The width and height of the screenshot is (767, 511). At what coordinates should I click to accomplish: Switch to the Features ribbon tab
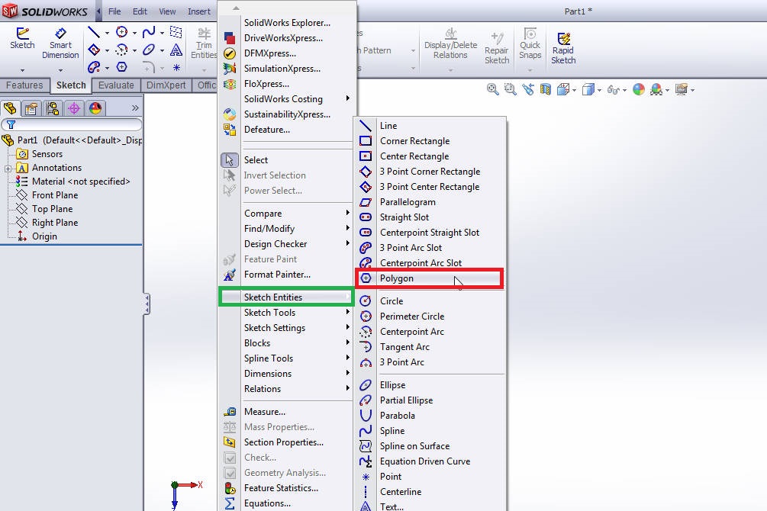(x=24, y=85)
